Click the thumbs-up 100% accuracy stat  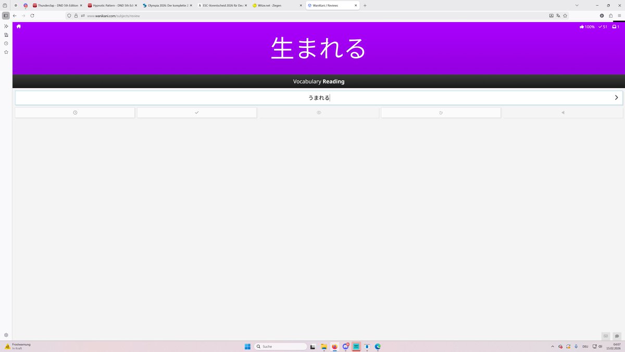[x=587, y=27]
